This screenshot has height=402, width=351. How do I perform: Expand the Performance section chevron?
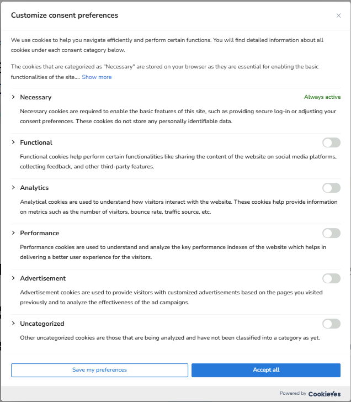tap(13, 233)
